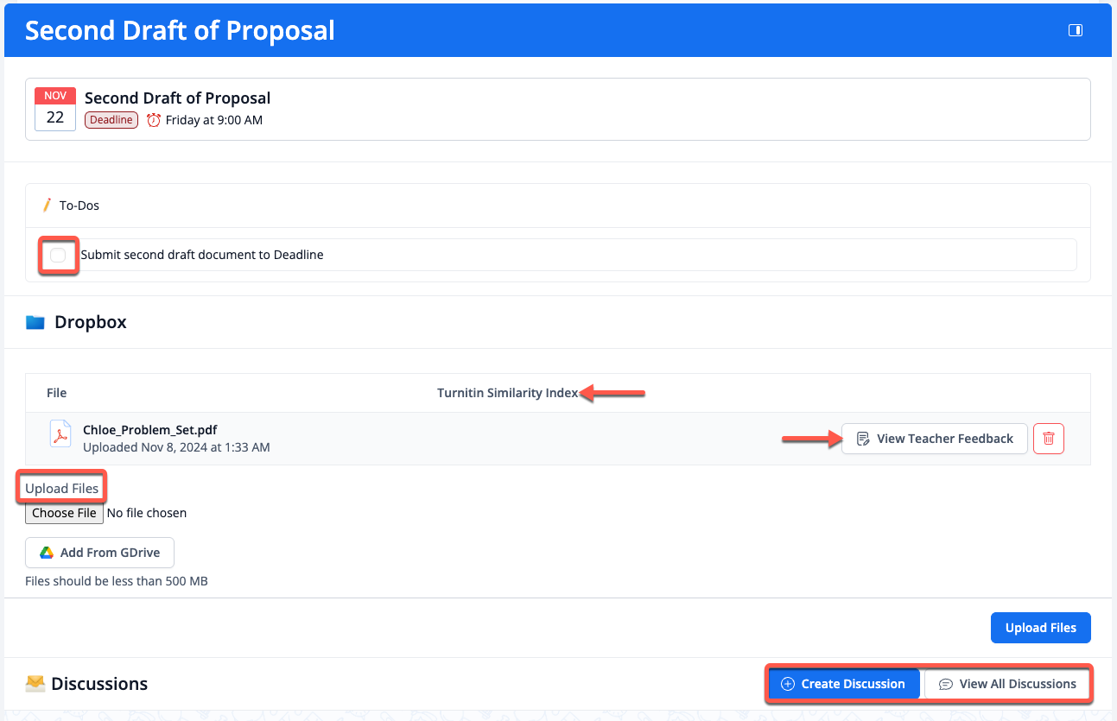Open View All Discussions
Image resolution: width=1117 pixels, height=721 pixels.
coord(1007,684)
